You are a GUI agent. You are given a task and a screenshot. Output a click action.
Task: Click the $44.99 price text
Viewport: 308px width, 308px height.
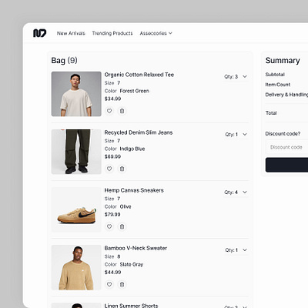click(x=112, y=272)
